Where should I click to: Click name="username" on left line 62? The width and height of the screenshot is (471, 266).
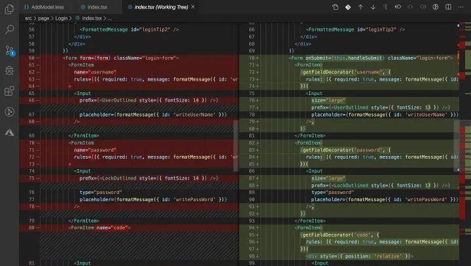pyautogui.click(x=95, y=72)
